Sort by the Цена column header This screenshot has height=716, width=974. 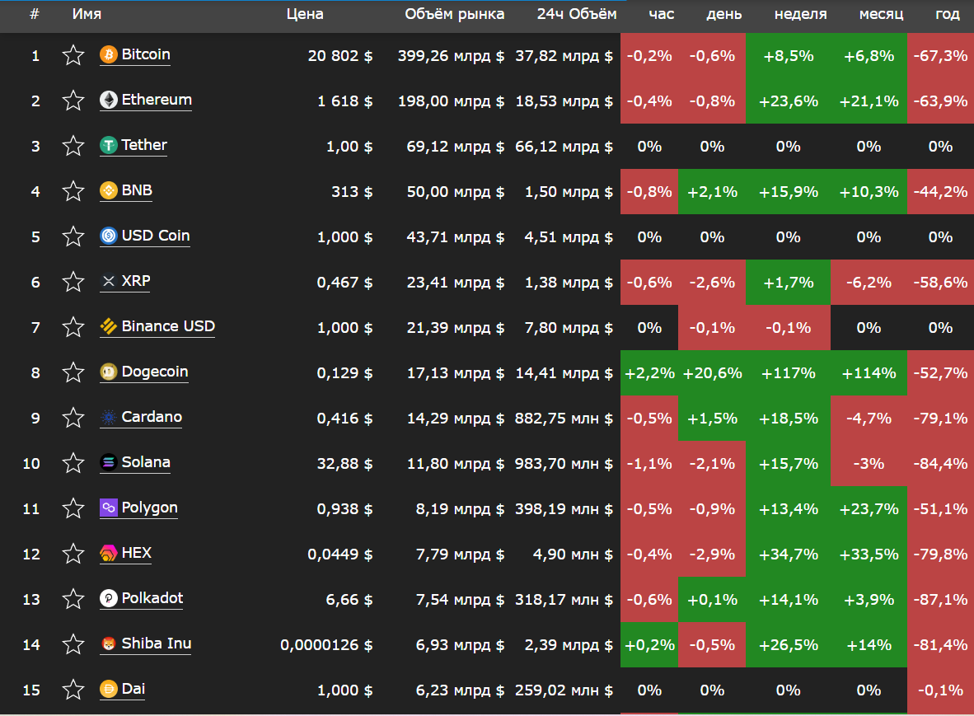point(305,14)
